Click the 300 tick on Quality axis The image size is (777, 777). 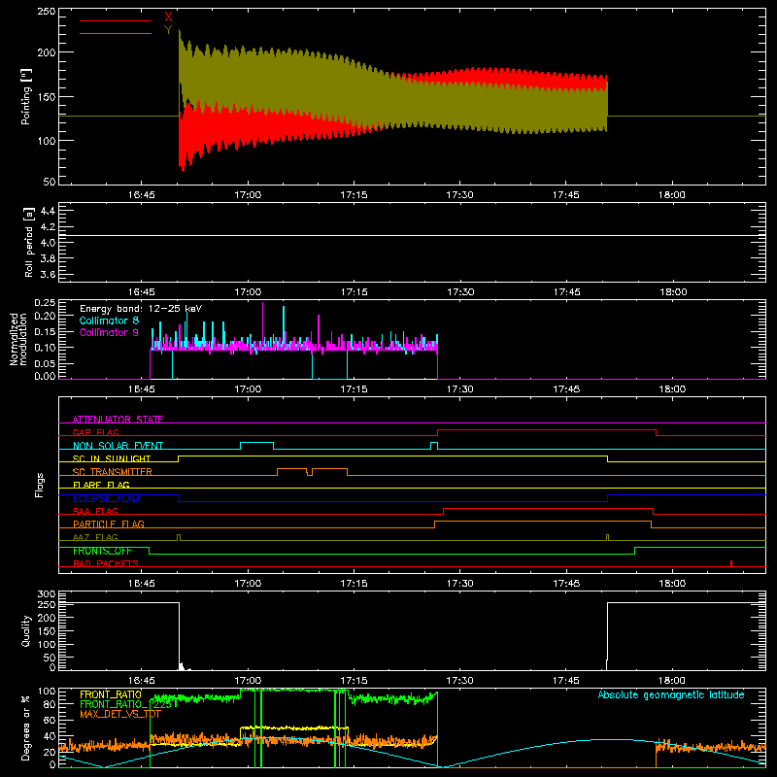point(47,594)
